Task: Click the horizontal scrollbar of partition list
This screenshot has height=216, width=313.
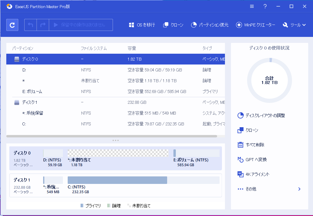Action: click(x=112, y=136)
